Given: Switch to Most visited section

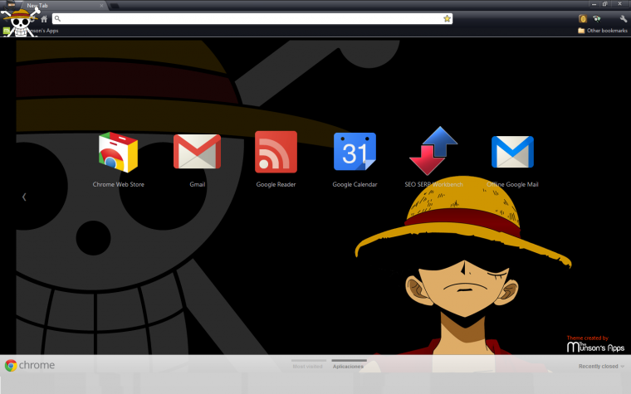Looking at the screenshot, I should click(306, 366).
